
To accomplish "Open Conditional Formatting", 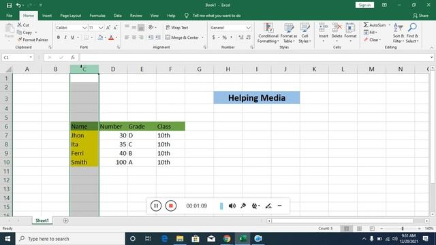I will (x=268, y=33).
